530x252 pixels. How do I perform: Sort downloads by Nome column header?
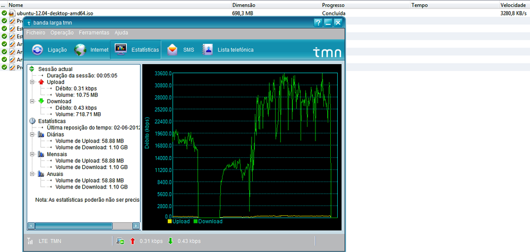[119, 5]
